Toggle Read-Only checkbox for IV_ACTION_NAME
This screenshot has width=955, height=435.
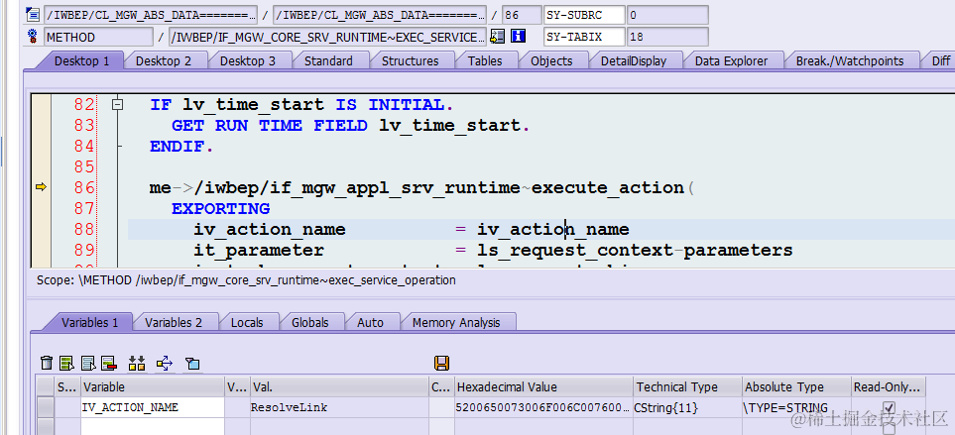point(889,407)
